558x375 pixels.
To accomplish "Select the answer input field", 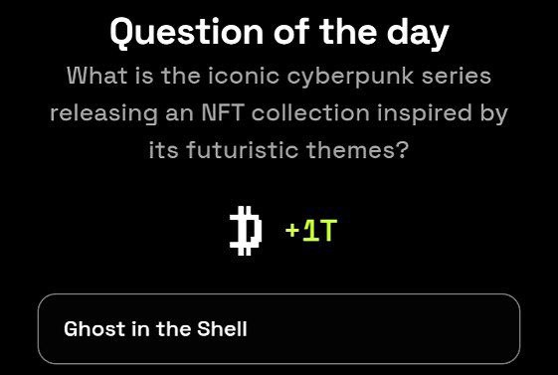I will (279, 329).
